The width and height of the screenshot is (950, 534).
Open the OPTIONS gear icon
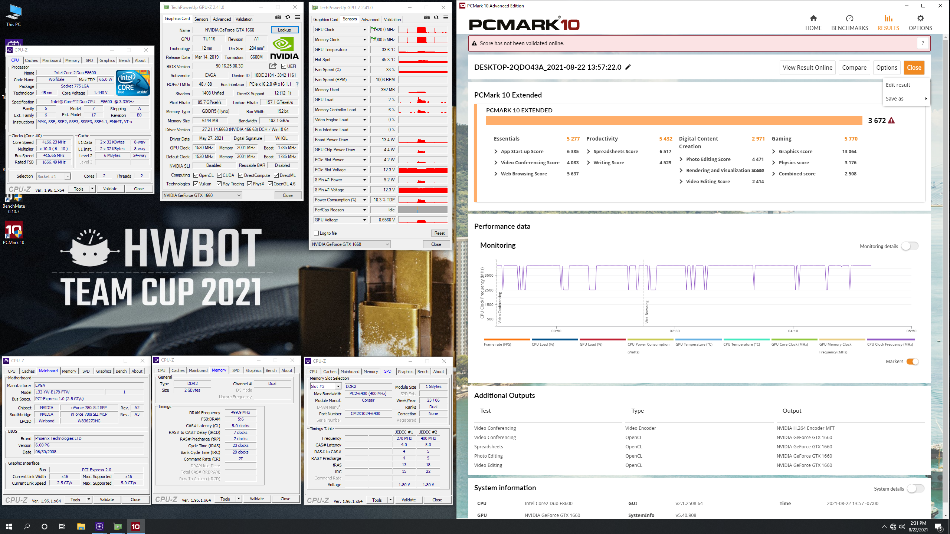pyautogui.click(x=920, y=18)
